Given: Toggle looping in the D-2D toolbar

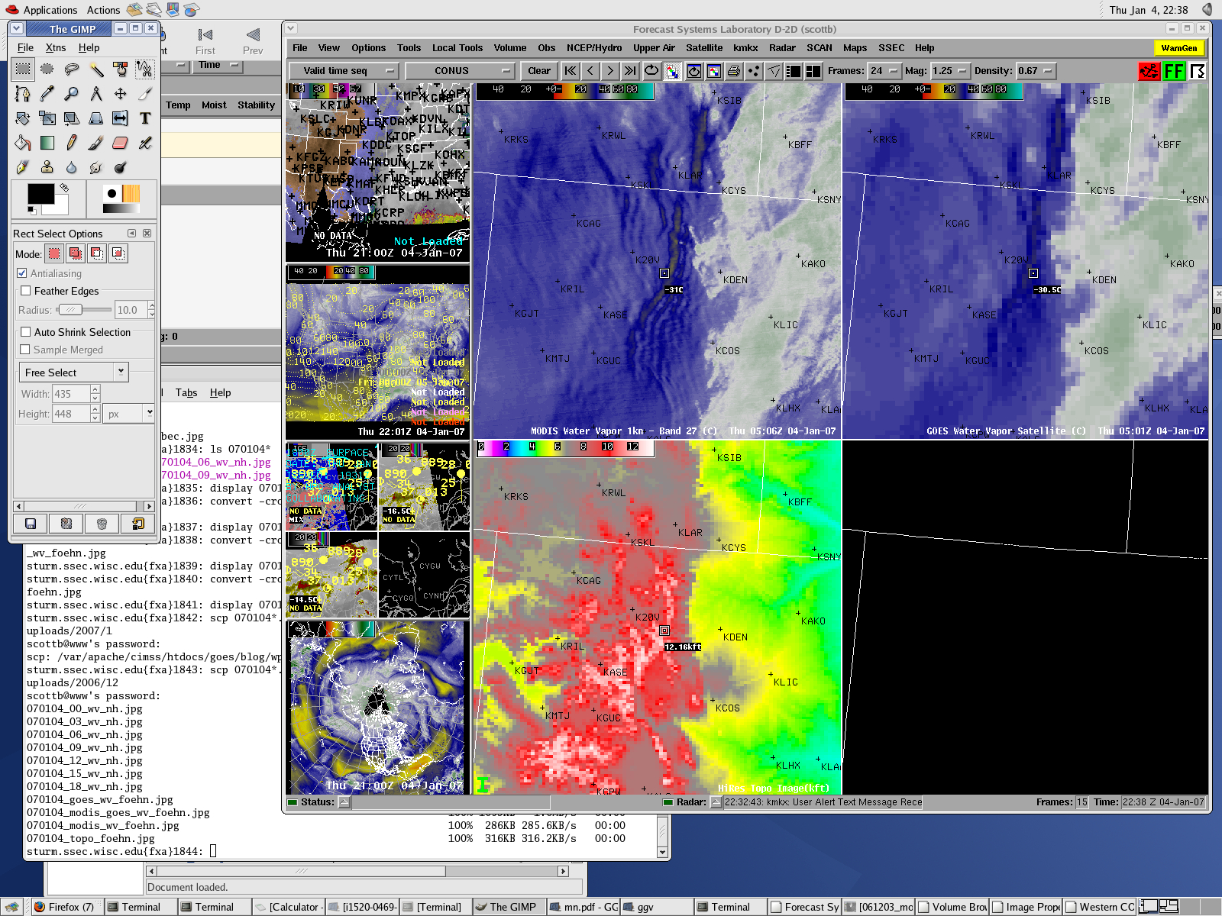Looking at the screenshot, I should [x=651, y=71].
